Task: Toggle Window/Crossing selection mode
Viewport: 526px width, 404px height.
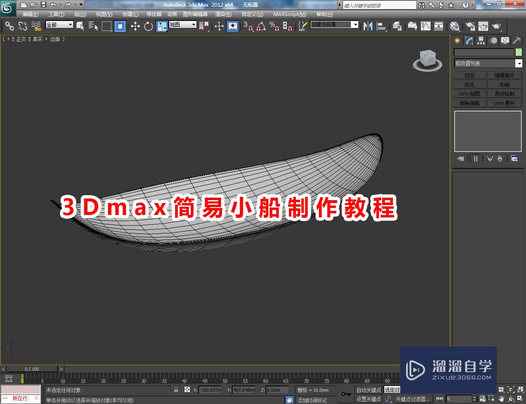Action: 120,26
